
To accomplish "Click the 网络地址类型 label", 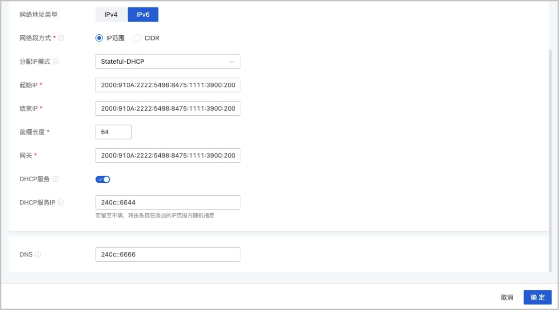I will 39,14.
